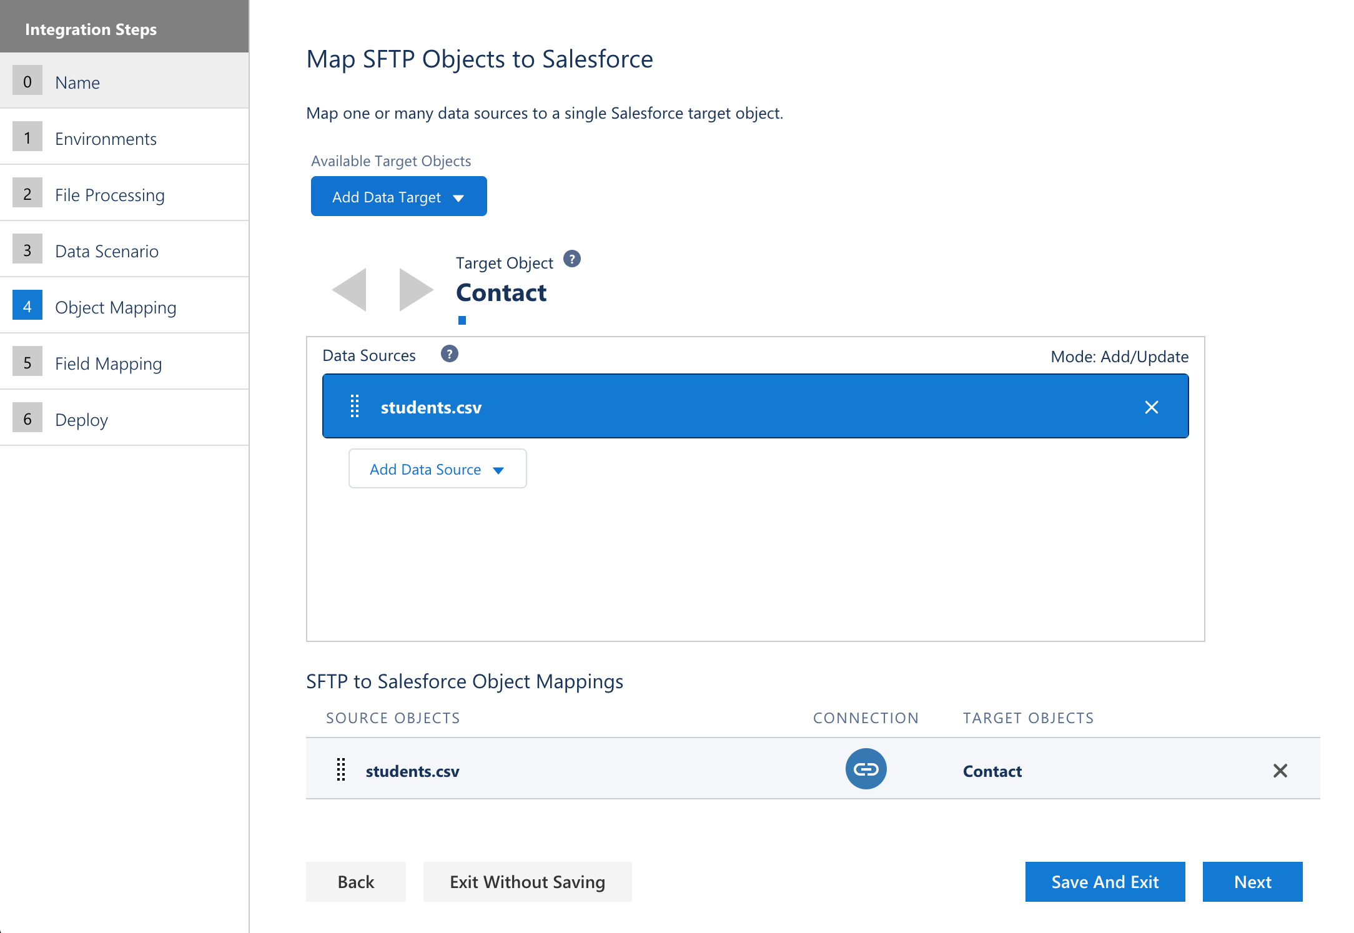Viewport: 1354px width, 933px height.
Task: Click the Next button
Action: click(x=1253, y=882)
